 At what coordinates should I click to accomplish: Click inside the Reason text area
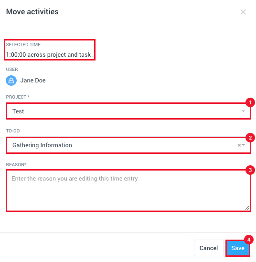click(x=128, y=191)
